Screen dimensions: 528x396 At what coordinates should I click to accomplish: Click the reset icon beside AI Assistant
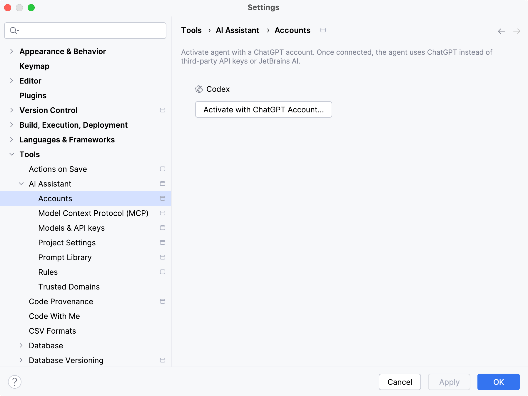pyautogui.click(x=163, y=184)
